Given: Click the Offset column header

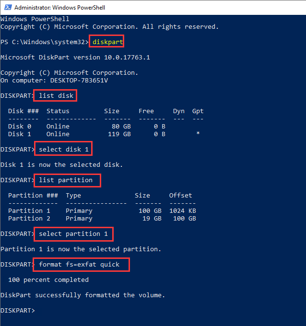Looking at the screenshot, I should tap(180, 196).
